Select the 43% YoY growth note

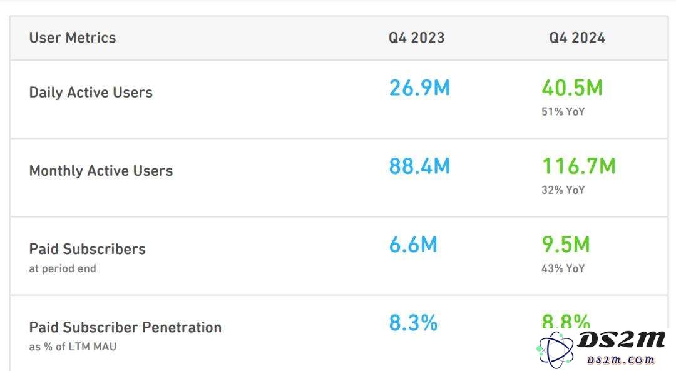coord(563,268)
